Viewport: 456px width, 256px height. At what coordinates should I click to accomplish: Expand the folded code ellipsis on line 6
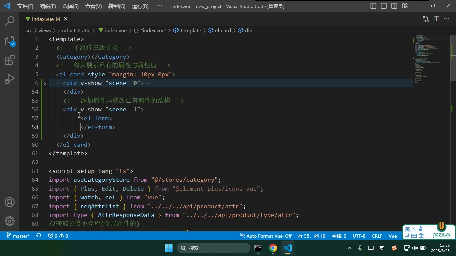[x=148, y=83]
